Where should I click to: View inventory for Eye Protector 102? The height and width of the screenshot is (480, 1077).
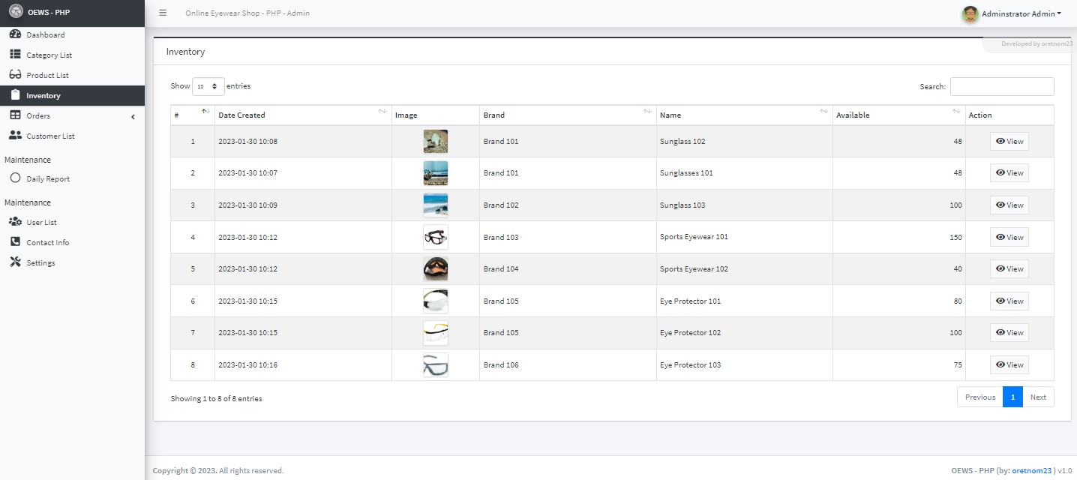[x=1009, y=332]
